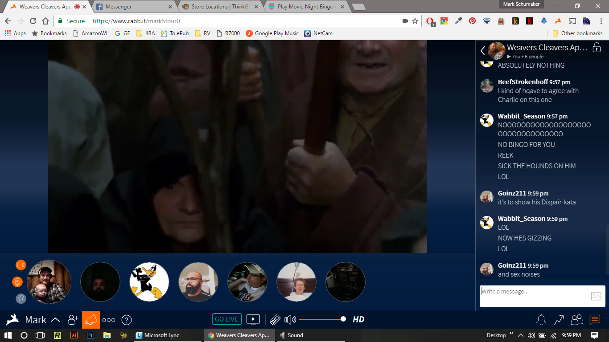Viewport: 609px width, 342px height.
Task: Click the BeefStrokenhoff username in chat
Action: pyautogui.click(x=523, y=82)
